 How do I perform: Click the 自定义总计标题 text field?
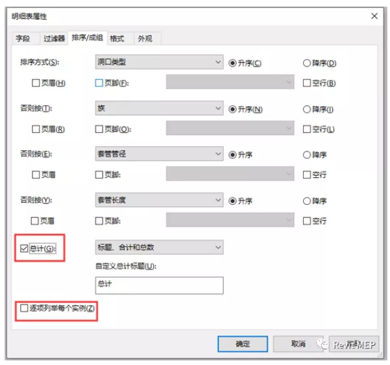pyautogui.click(x=159, y=285)
